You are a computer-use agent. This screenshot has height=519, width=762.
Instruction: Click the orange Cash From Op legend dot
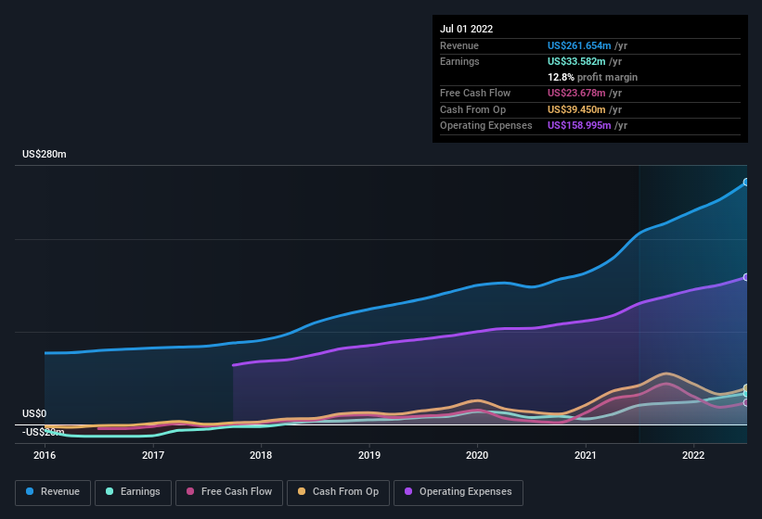[304, 492]
